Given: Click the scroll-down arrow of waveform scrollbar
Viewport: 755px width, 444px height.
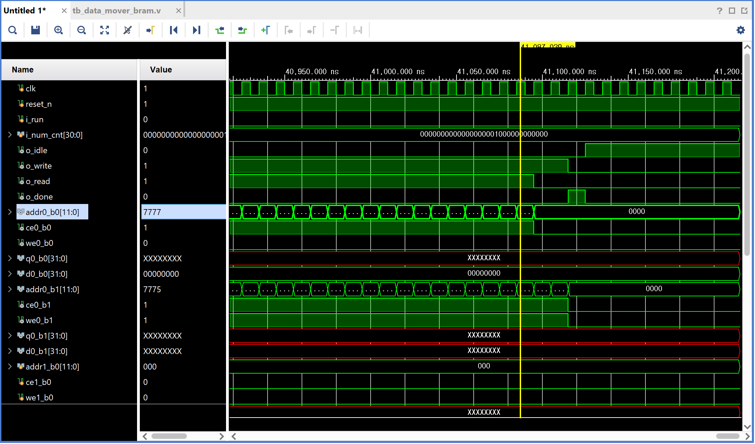Looking at the screenshot, I should pos(747,427).
